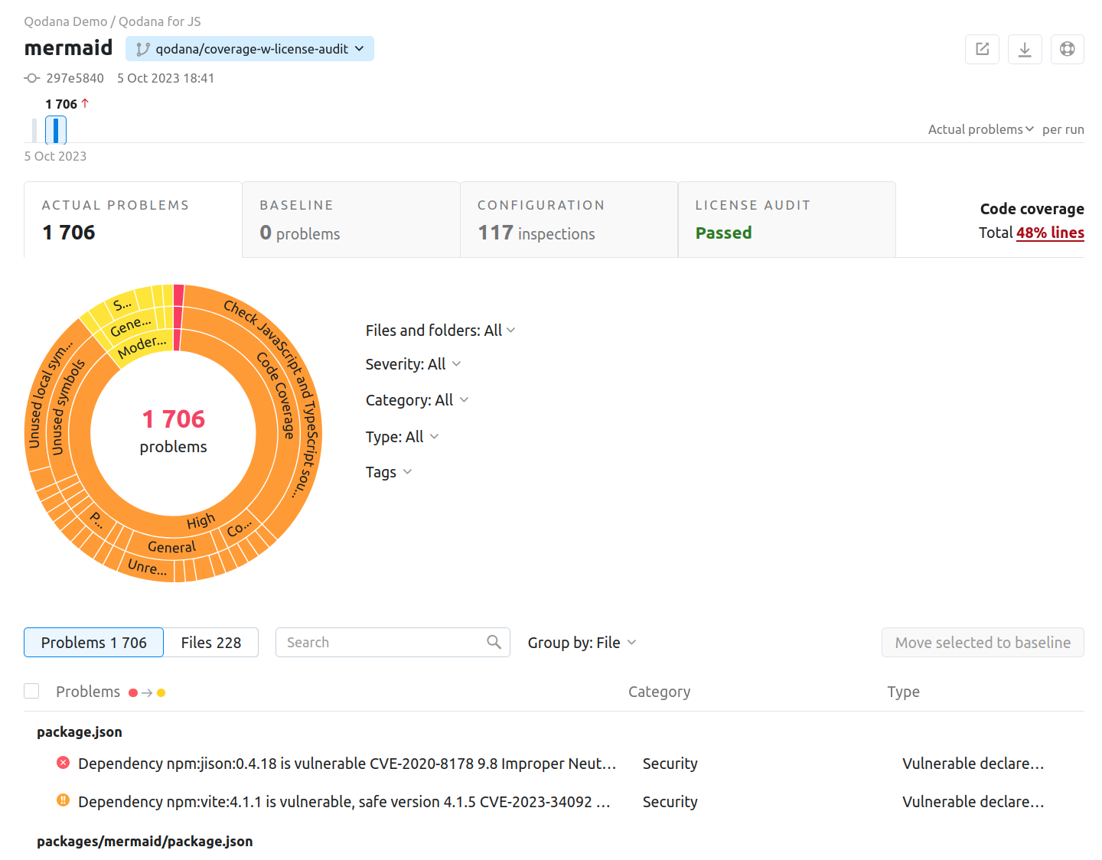
Task: Open the Group by: File dropdown
Action: 582,643
